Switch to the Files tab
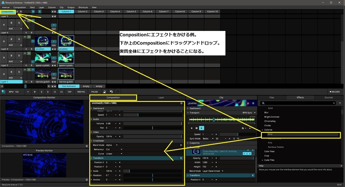345x187 pixels. click(x=272, y=98)
